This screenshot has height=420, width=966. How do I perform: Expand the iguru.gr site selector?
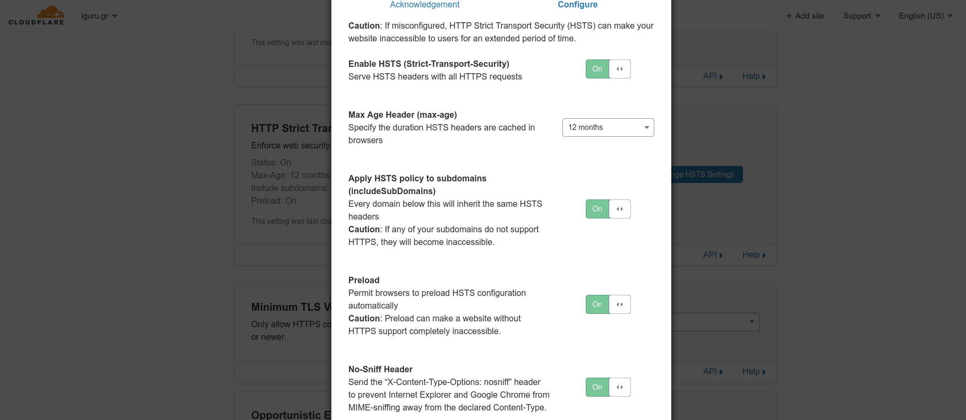click(99, 16)
